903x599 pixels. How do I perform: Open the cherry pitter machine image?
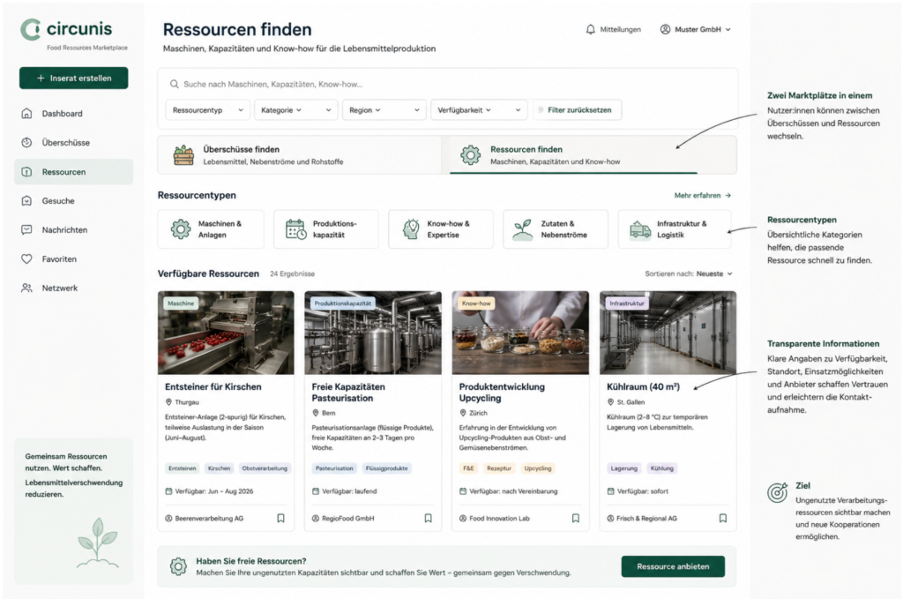[226, 333]
